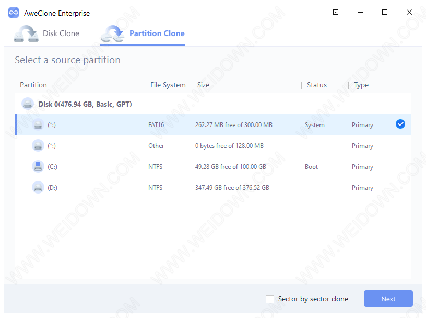Viewport: 426px width, 318px height.
Task: Click the FAT16 partition drive icon
Action: (x=38, y=124)
